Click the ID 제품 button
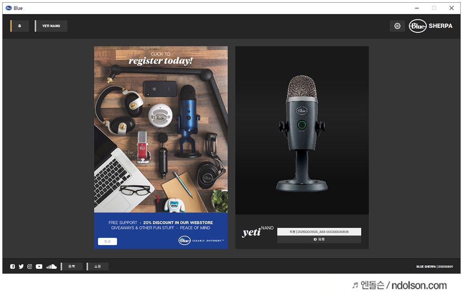463x297 pixels. click(x=319, y=239)
